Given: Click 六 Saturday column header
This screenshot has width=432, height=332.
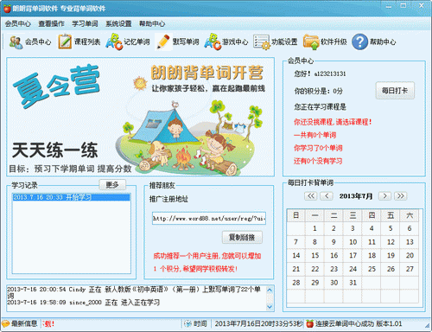Looking at the screenshot, I should [410, 215].
